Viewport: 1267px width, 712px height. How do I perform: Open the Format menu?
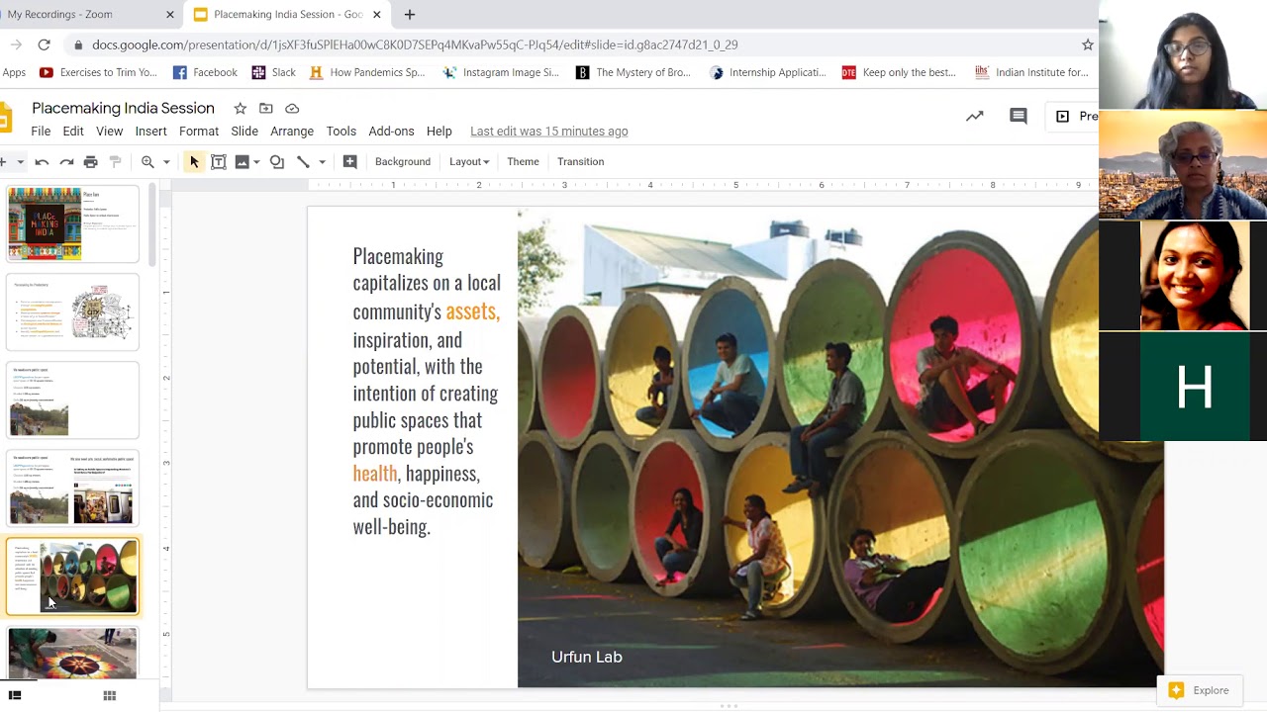[x=199, y=132]
